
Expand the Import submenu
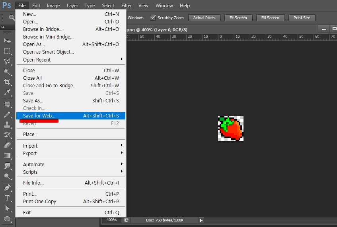(x=70, y=146)
